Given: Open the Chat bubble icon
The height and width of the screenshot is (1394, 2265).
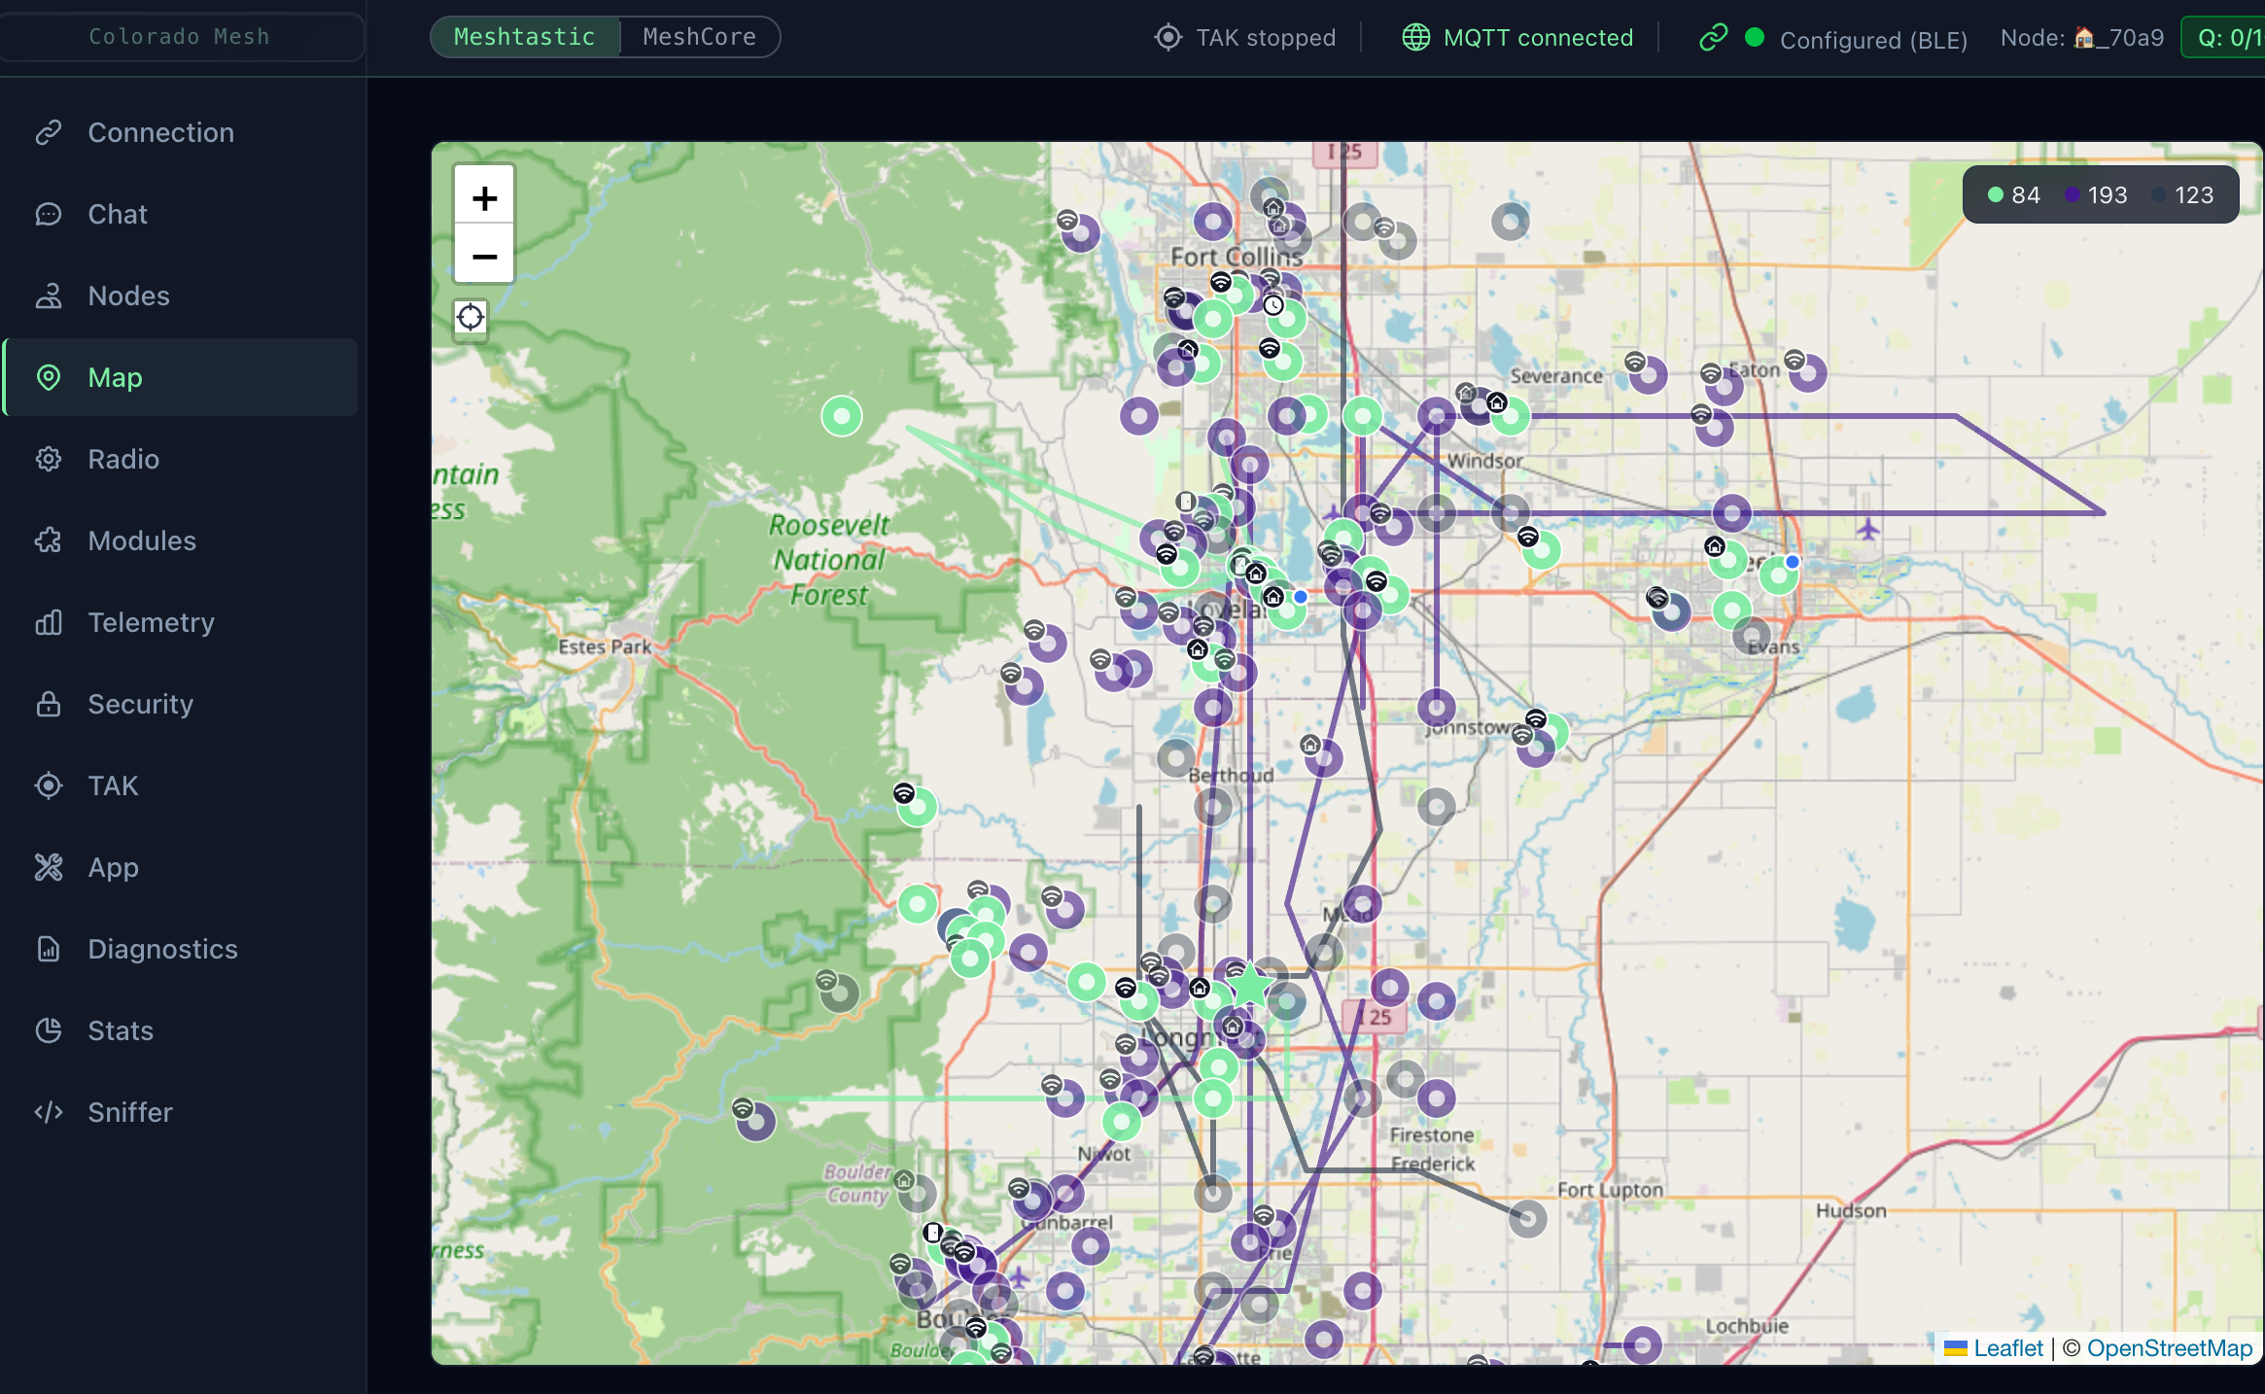Looking at the screenshot, I should tap(49, 214).
